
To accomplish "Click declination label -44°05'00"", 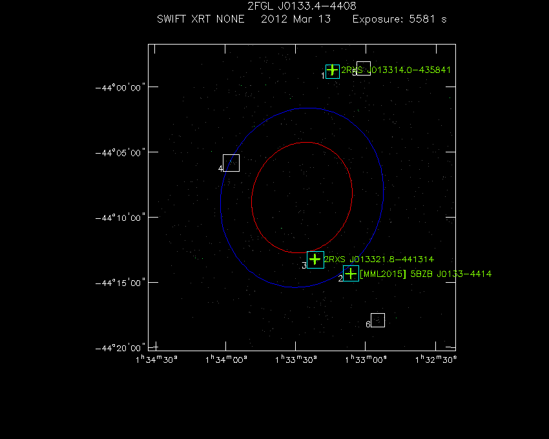I will click(x=120, y=153).
